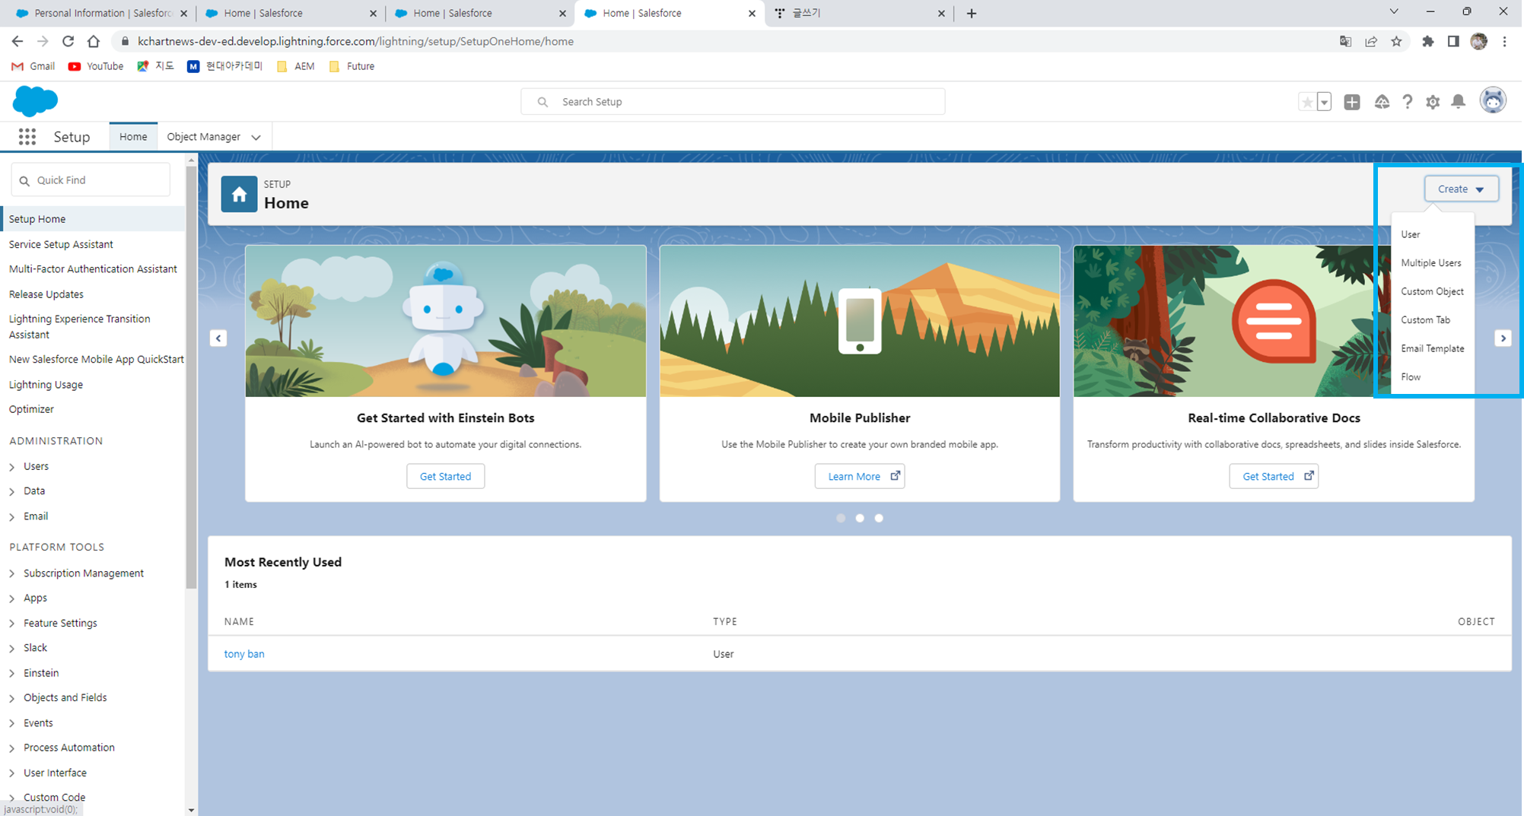Click Get Started for Collaborative Docs
The height and width of the screenshot is (816, 1524).
1274,476
